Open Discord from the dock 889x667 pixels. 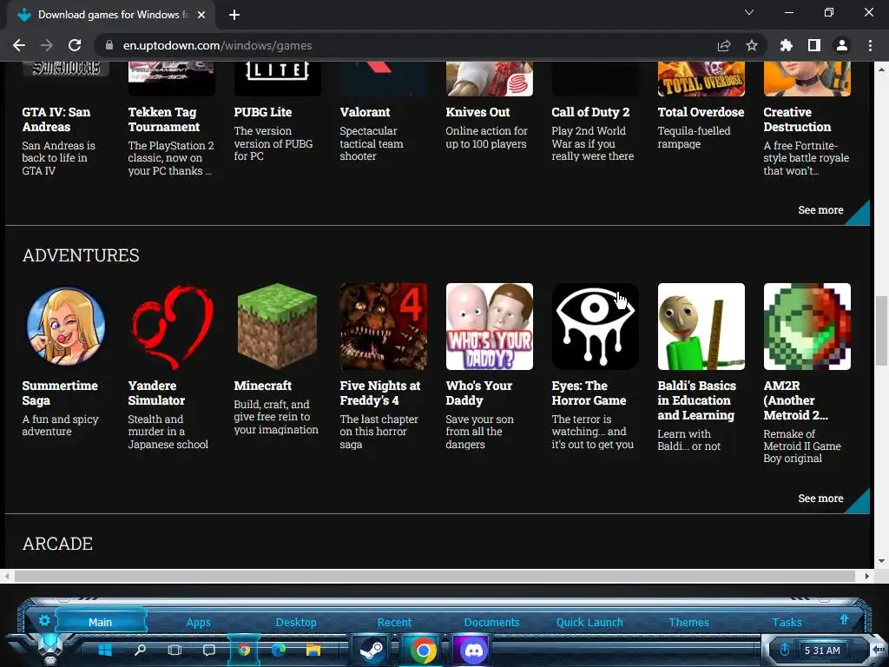473,650
